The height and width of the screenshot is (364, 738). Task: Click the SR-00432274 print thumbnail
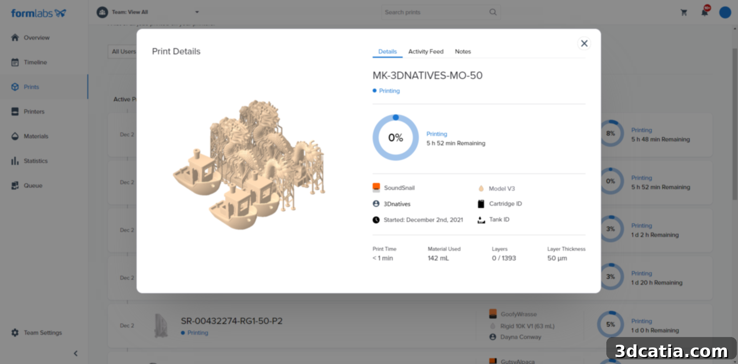pyautogui.click(x=161, y=325)
